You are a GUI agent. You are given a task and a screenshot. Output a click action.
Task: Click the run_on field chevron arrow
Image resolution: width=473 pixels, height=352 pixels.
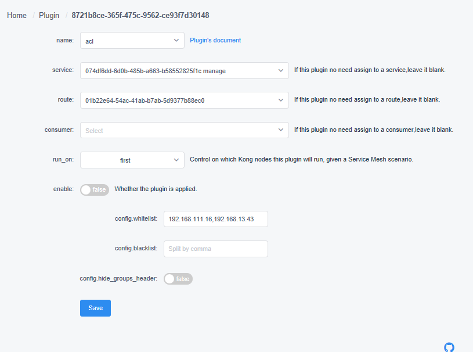click(176, 160)
